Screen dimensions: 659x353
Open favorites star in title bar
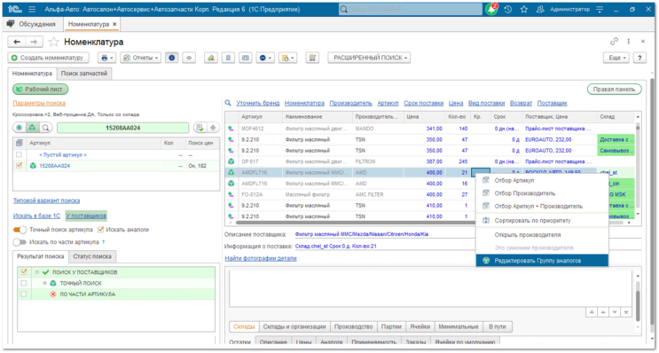(523, 9)
